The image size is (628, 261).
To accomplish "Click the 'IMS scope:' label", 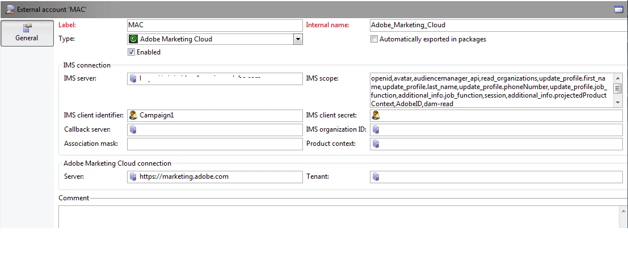I will coord(322,78).
